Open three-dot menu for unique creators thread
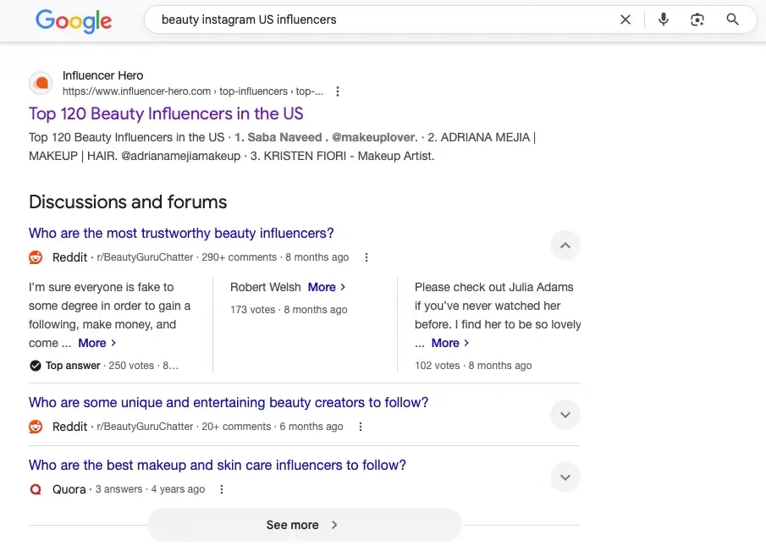Screen dimensions: 766x557 pyautogui.click(x=361, y=427)
